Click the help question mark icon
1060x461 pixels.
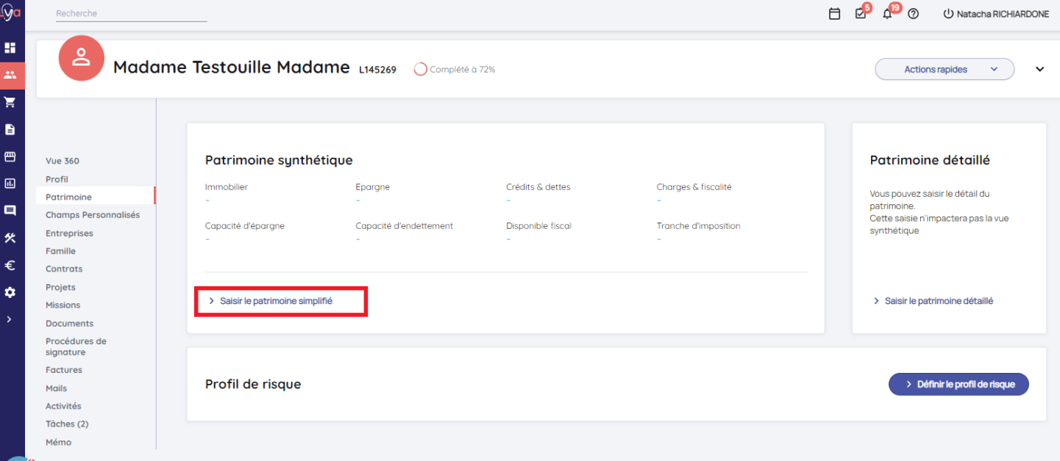914,14
